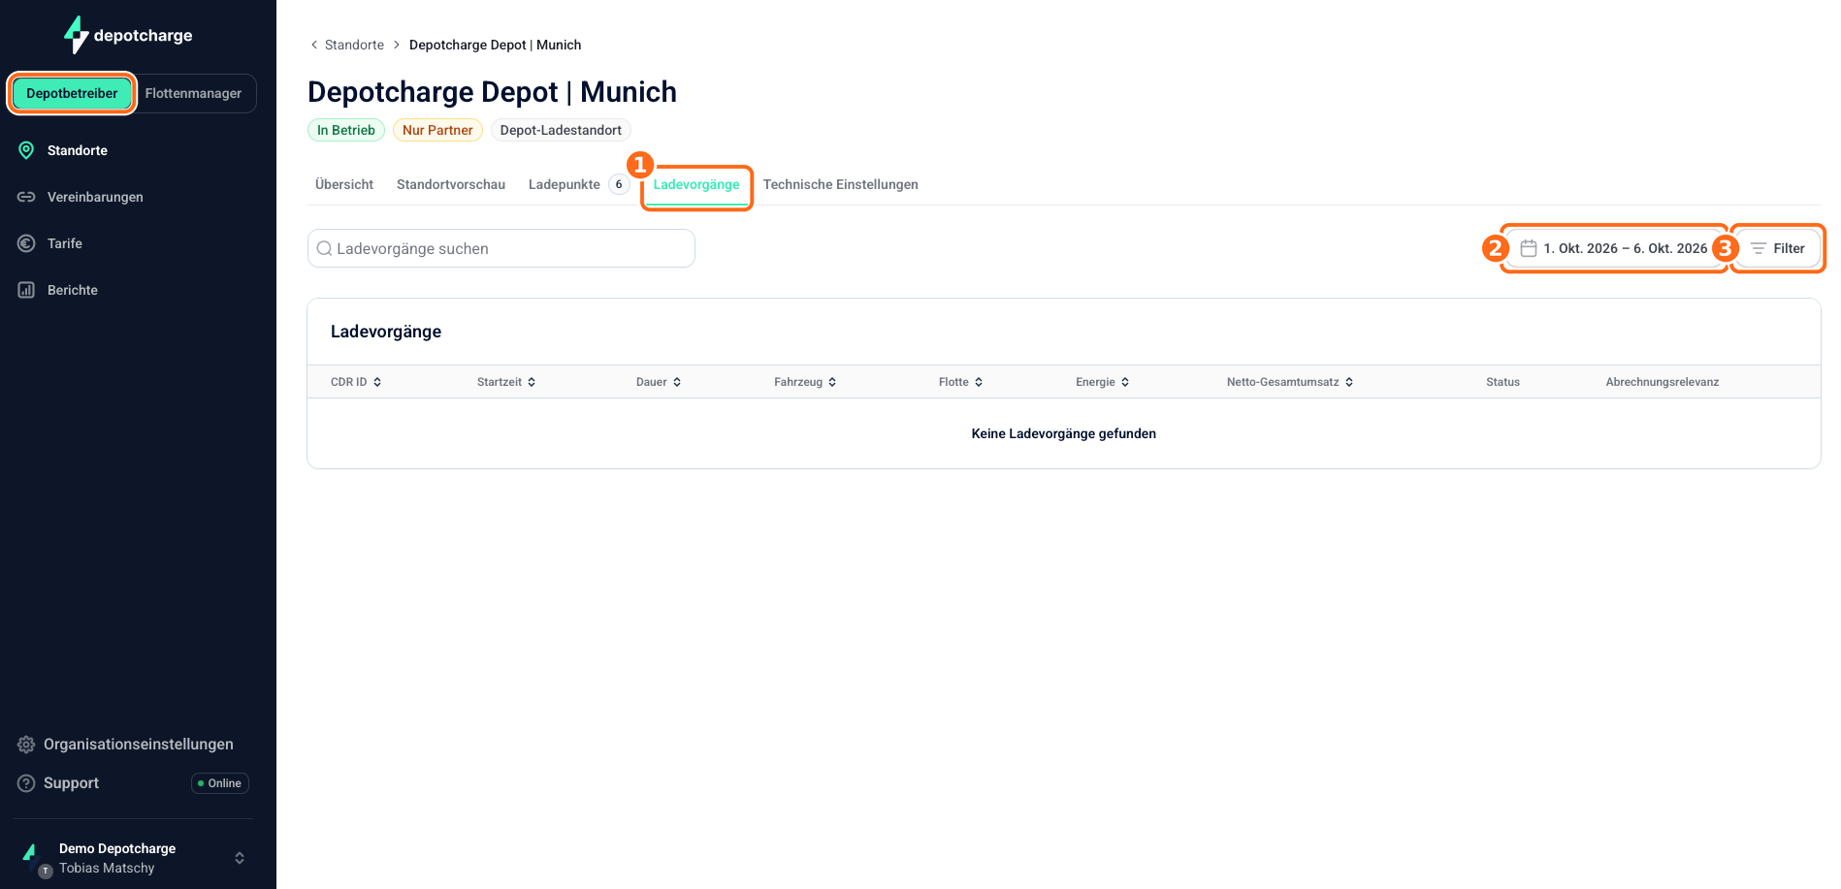The image size is (1841, 889).
Task: Open Berichte in sidebar
Action: [73, 290]
